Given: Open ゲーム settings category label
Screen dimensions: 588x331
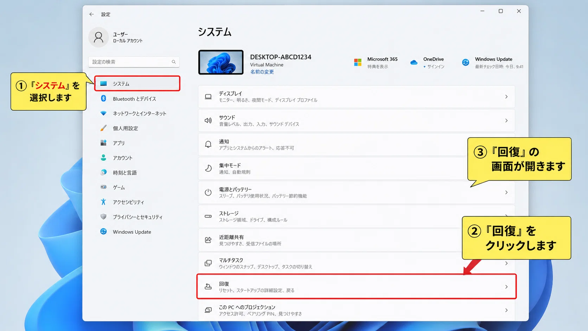Looking at the screenshot, I should [119, 187].
